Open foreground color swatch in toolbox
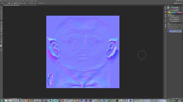 tap(1, 46)
